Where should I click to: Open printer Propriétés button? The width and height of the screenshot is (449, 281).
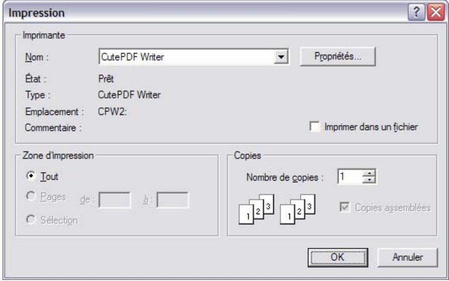pyautogui.click(x=338, y=56)
